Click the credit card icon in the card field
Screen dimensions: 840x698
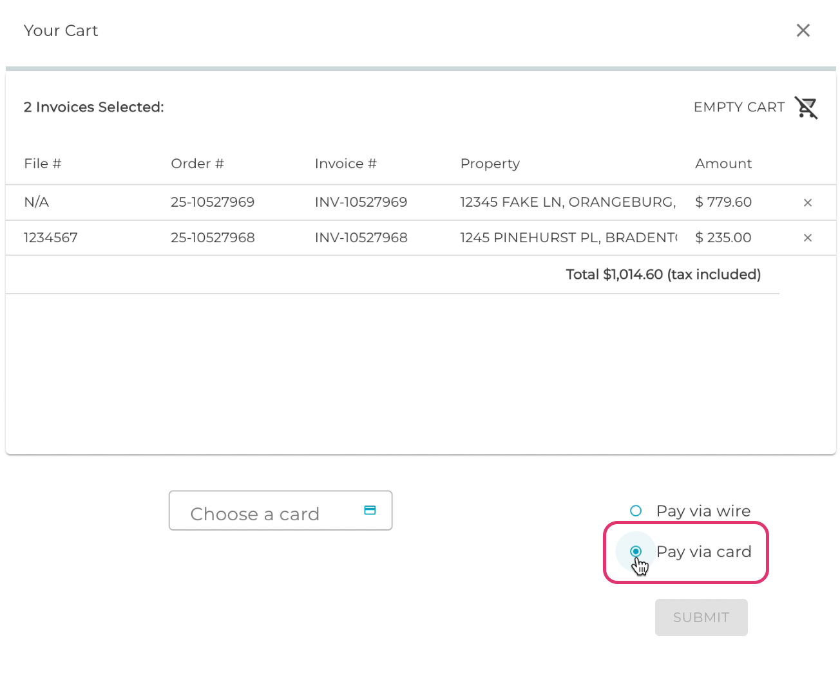click(370, 511)
